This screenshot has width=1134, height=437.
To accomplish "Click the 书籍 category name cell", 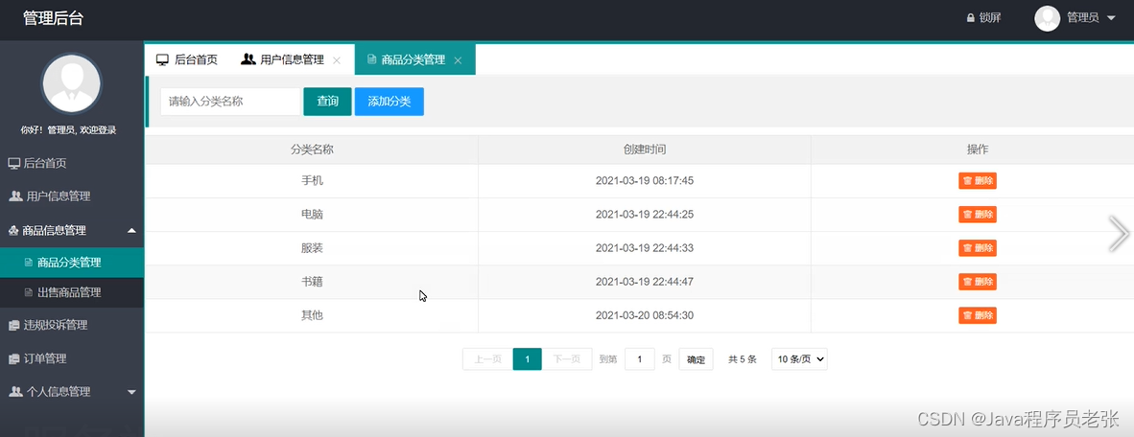I will (x=312, y=282).
